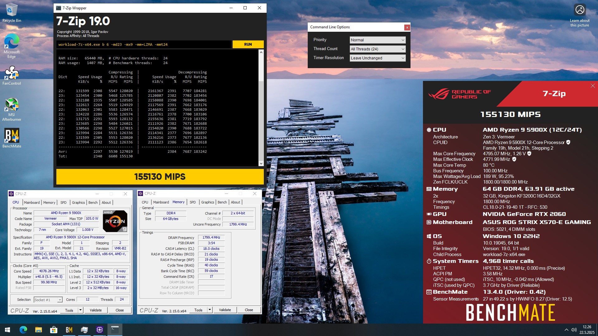Expand Tools dropdown arrow in left CPU-Z window

pos(80,310)
